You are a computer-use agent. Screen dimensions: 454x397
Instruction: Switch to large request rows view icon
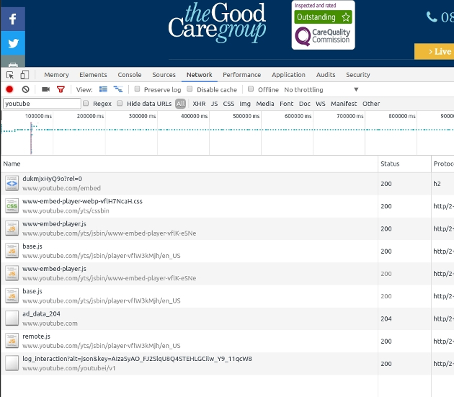pyautogui.click(x=103, y=89)
